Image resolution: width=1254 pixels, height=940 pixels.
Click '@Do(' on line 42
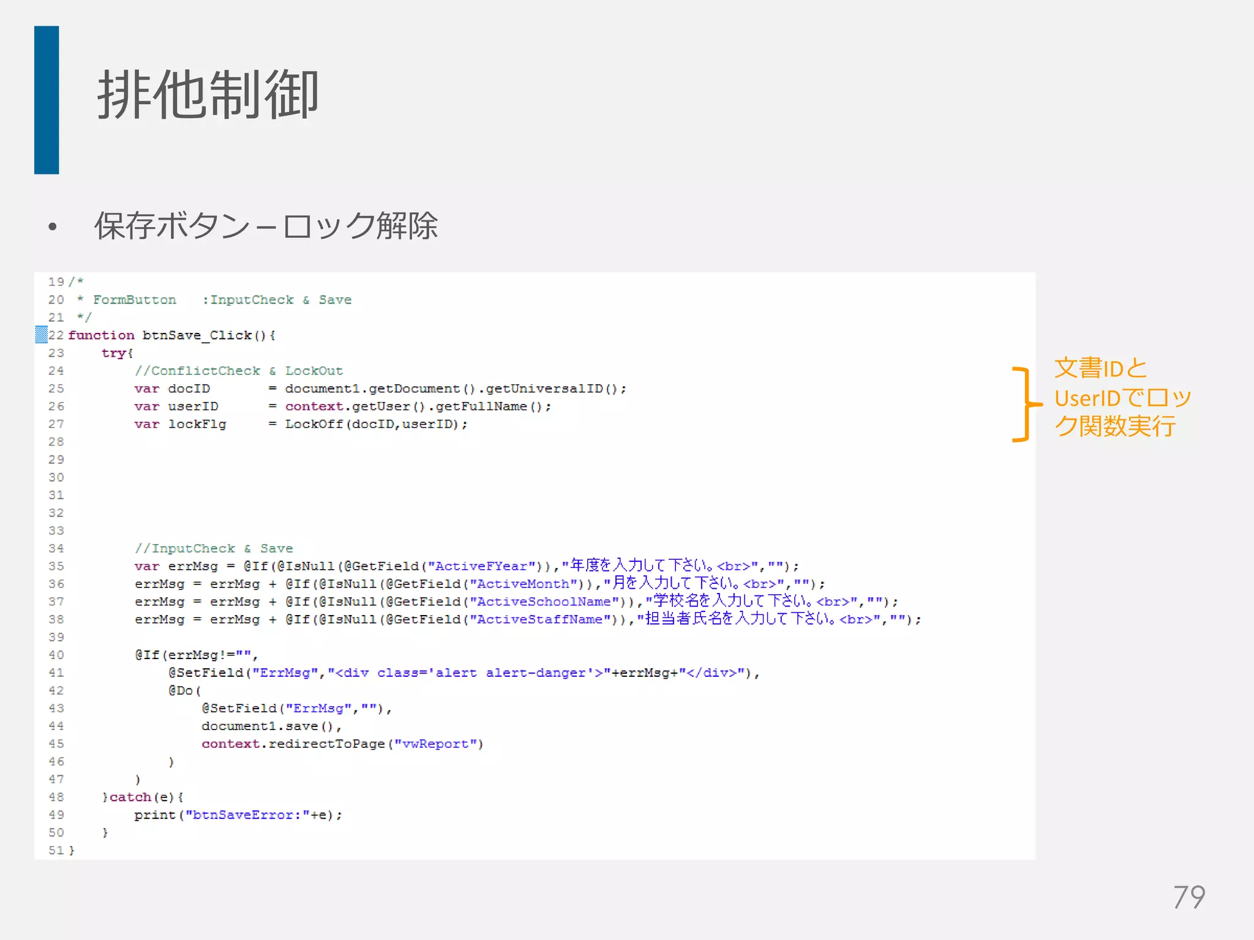pyautogui.click(x=185, y=690)
